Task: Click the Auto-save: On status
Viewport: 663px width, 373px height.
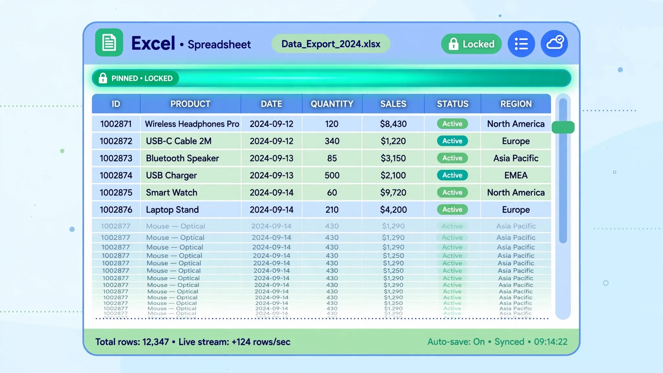Action: coord(456,342)
